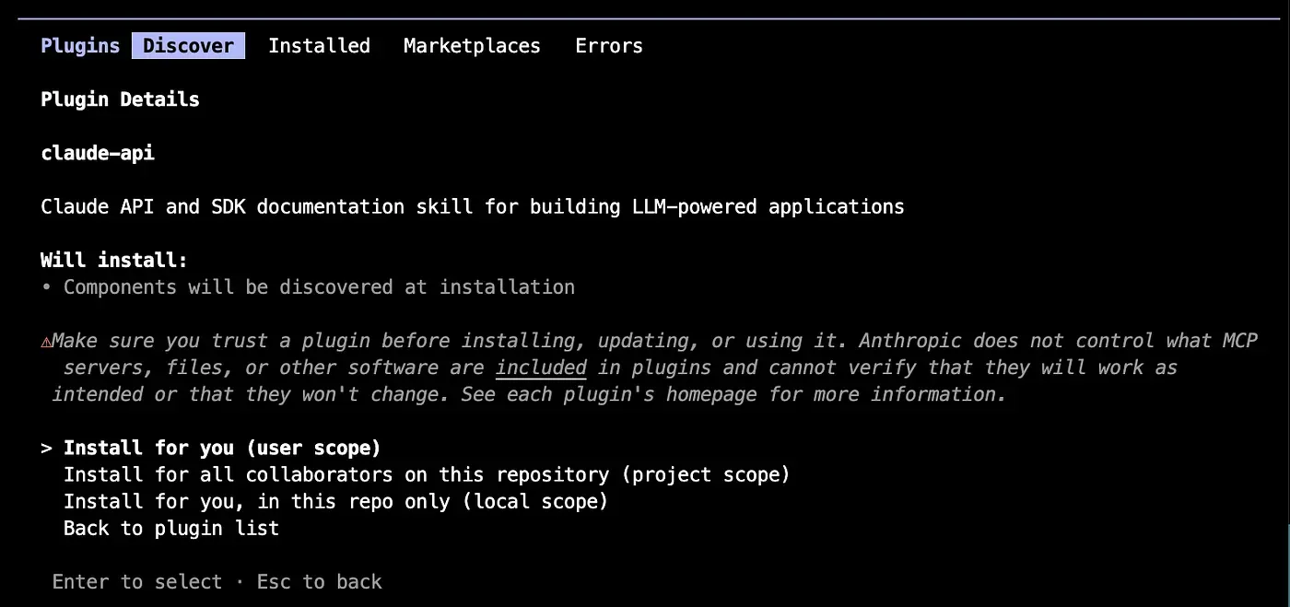Image resolution: width=1290 pixels, height=607 pixels.
Task: Go back to plugin list
Action: point(171,529)
